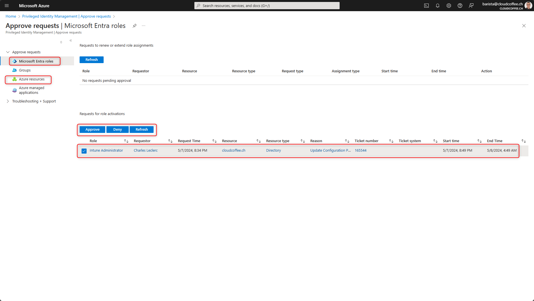Image resolution: width=534 pixels, height=301 pixels.
Task: Open the more options ellipsis beside title
Action: [x=144, y=26]
